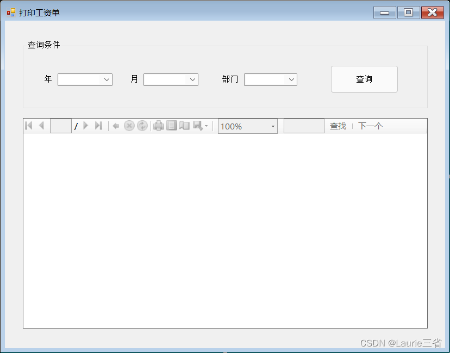Refresh the report with the circular arrows icon

pos(142,126)
